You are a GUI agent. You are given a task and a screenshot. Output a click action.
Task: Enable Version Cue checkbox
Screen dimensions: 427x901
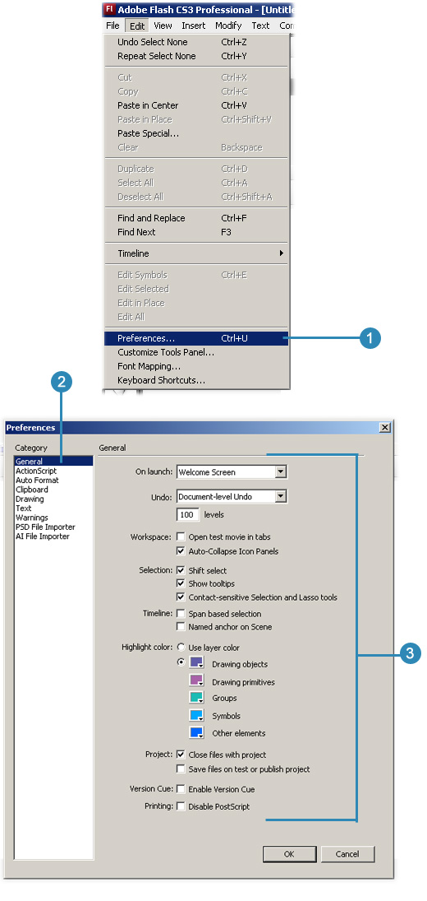click(181, 790)
